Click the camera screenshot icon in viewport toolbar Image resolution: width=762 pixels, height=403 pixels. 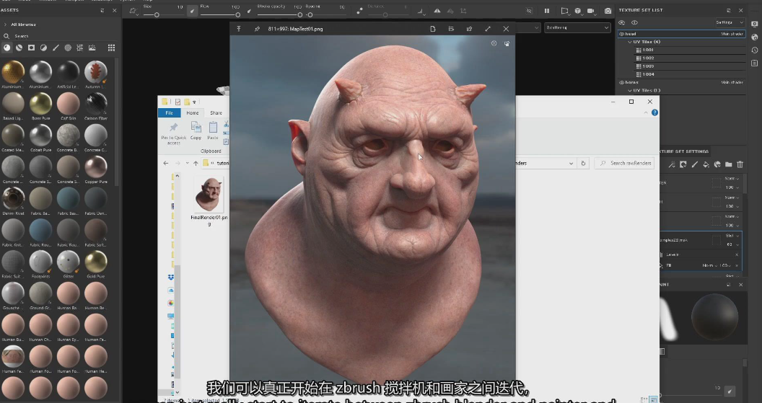point(608,11)
